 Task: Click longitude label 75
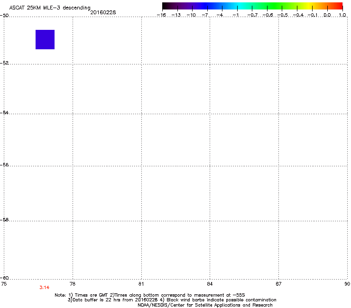pos(4,284)
